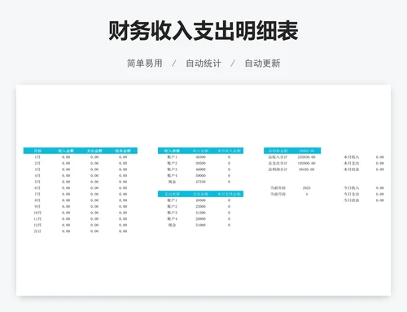Image resolution: width=407 pixels, height=312 pixels.
Task: Click 账户4 in the expense source table
Action: [x=172, y=219]
